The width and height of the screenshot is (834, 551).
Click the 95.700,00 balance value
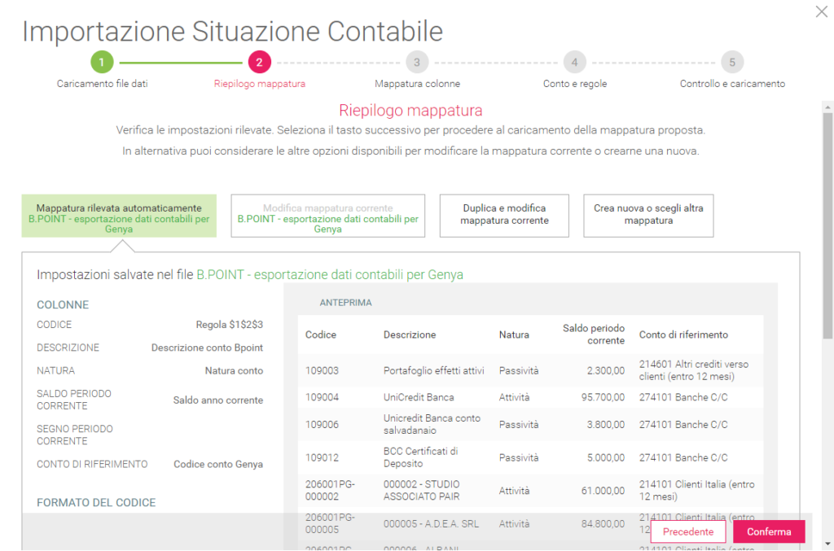point(603,397)
